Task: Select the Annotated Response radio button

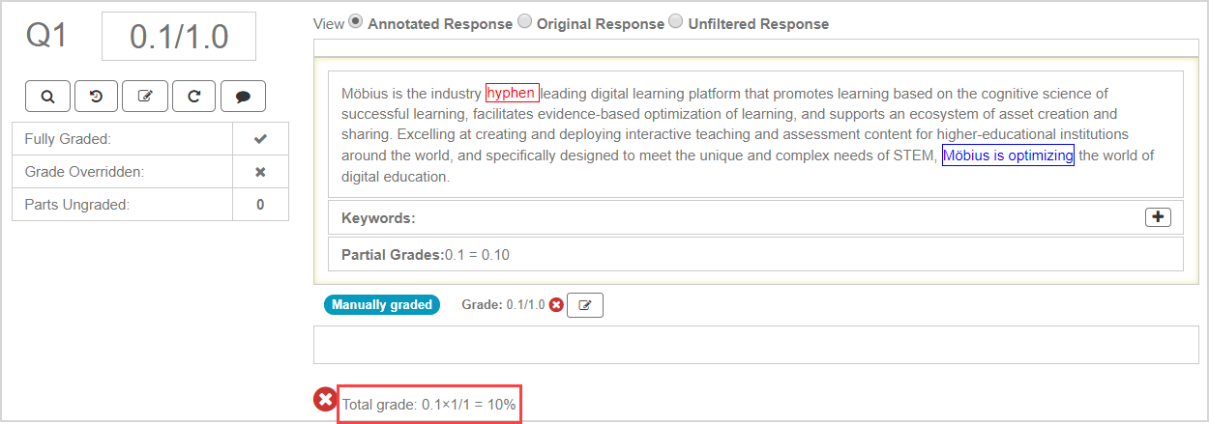Action: pyautogui.click(x=355, y=22)
